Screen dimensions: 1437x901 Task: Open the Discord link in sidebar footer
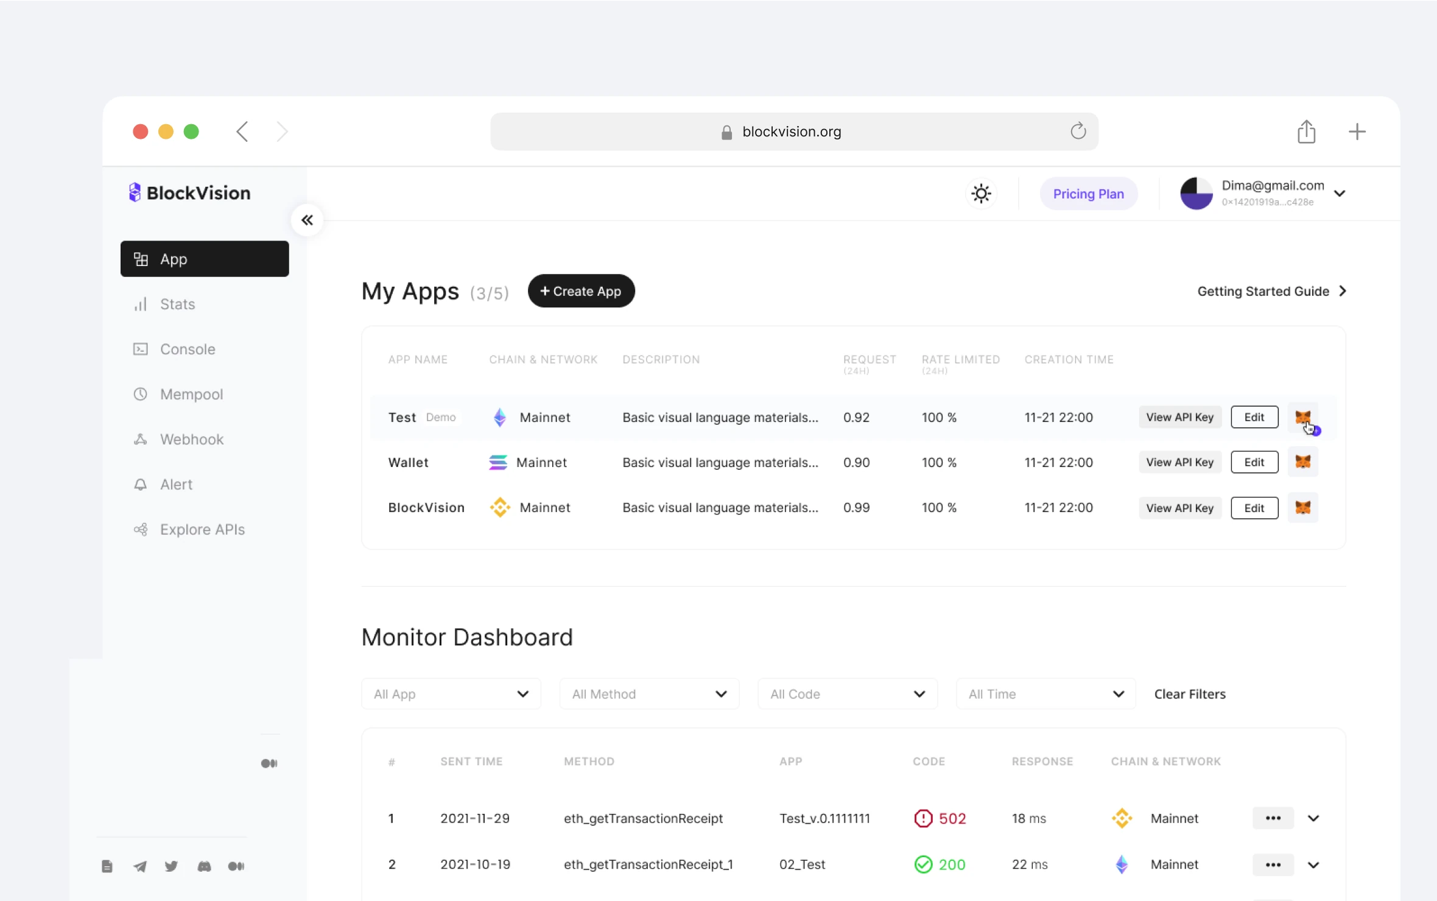[x=204, y=866]
